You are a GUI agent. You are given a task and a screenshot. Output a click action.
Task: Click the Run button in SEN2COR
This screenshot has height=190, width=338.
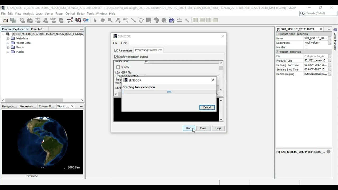189,128
